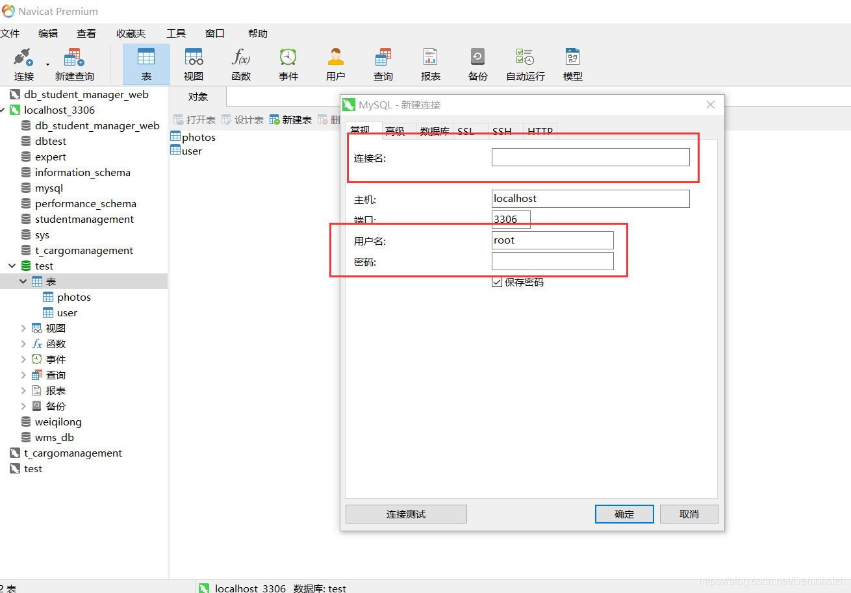
Task: Click the 连接测试 button
Action: [406, 514]
